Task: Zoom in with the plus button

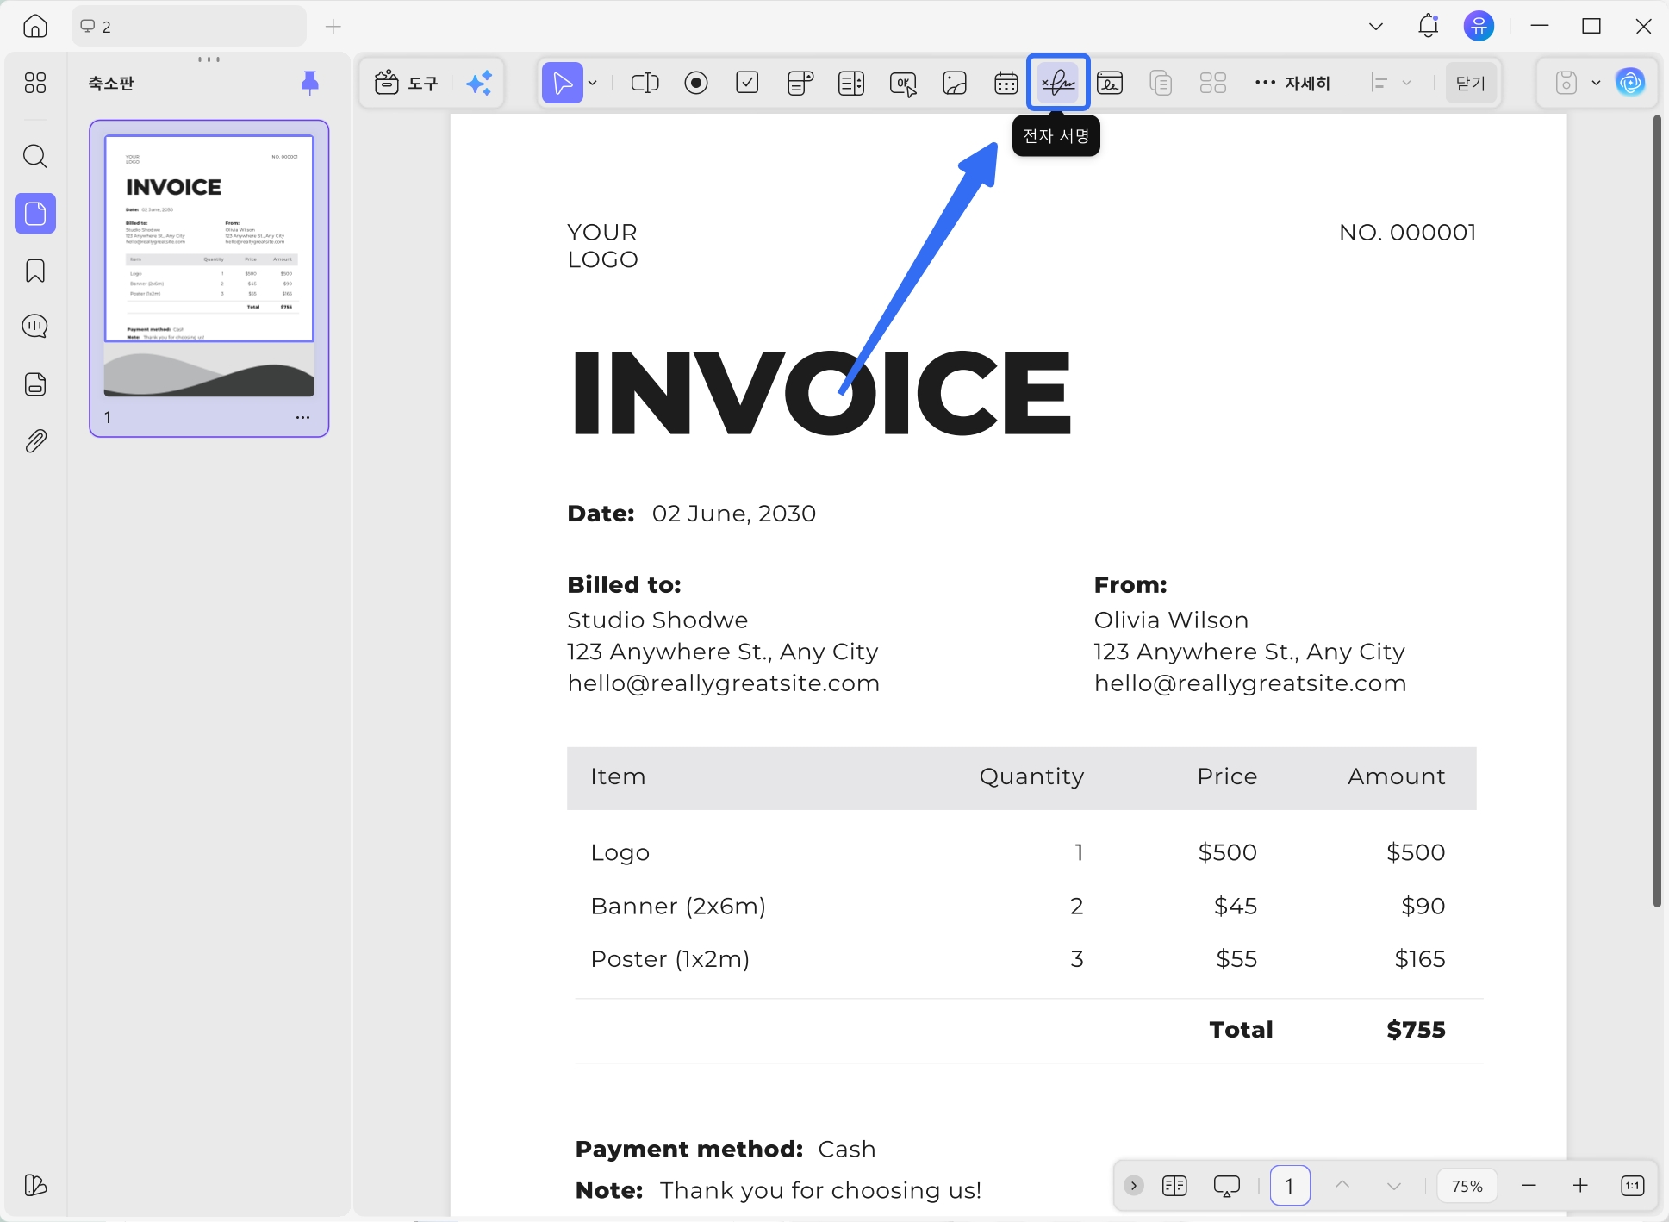Action: [x=1580, y=1186]
